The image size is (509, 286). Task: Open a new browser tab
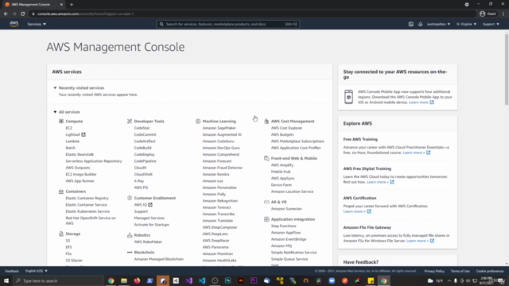click(72, 5)
